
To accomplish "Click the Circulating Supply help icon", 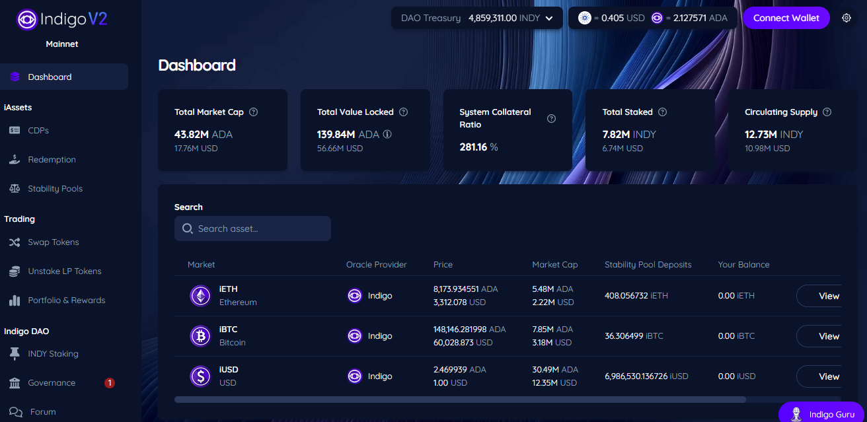I will pos(827,112).
